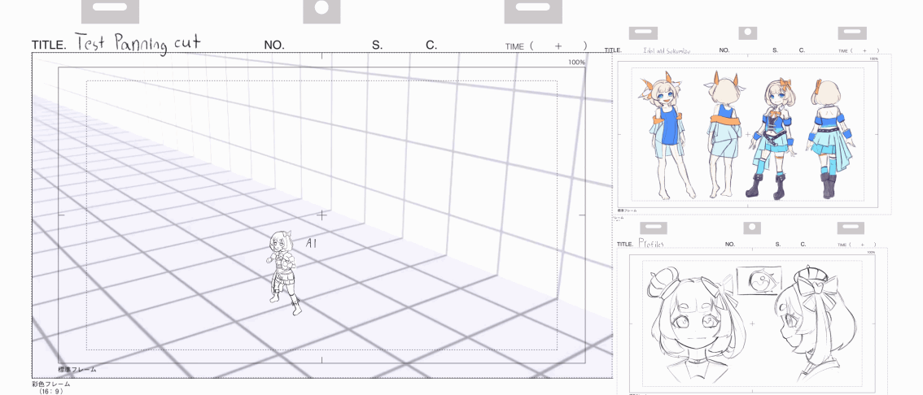Click the right peg slot above the TIME field

(533, 10)
